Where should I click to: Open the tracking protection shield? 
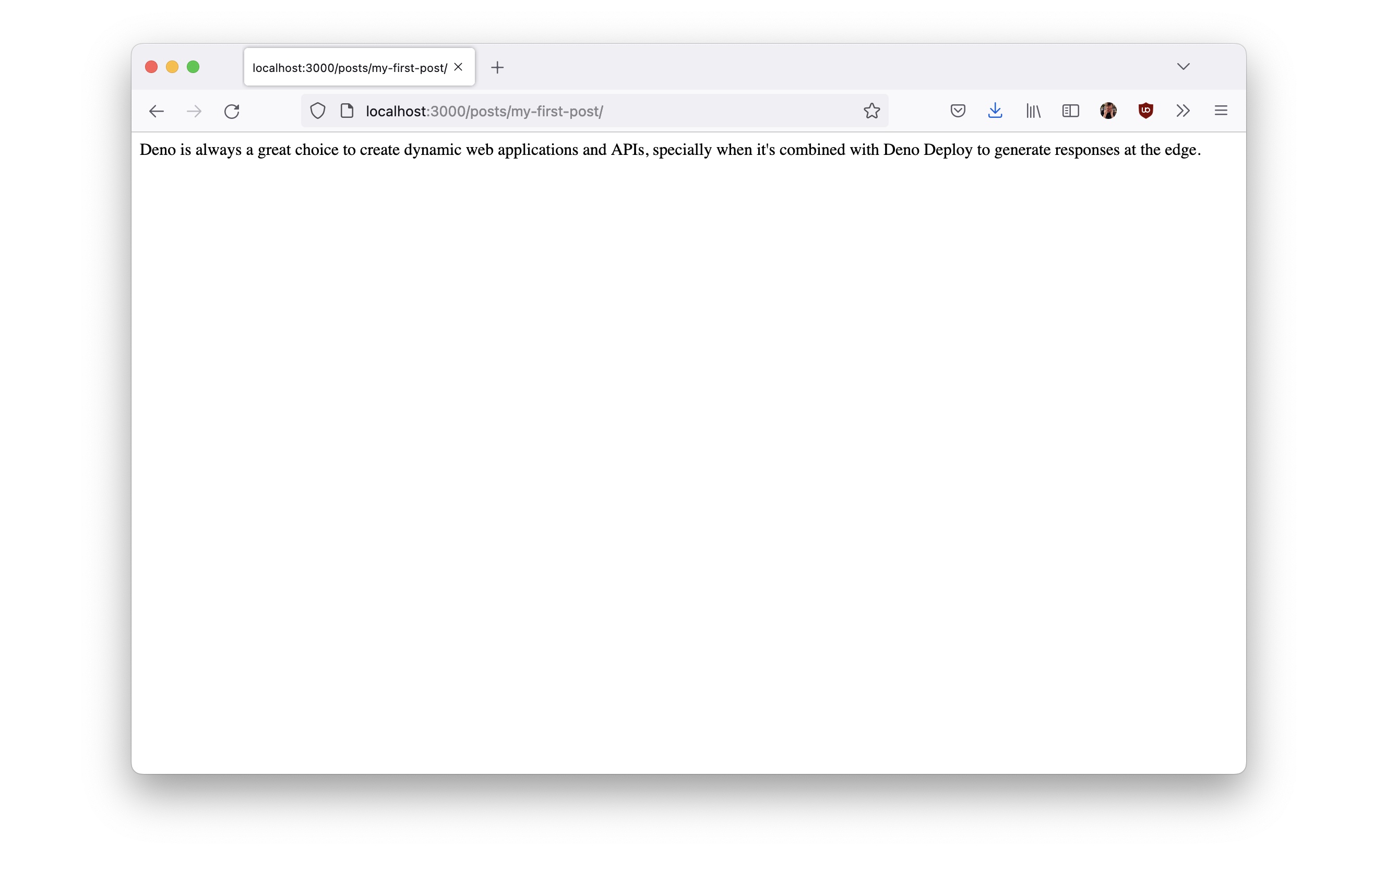coord(317,111)
